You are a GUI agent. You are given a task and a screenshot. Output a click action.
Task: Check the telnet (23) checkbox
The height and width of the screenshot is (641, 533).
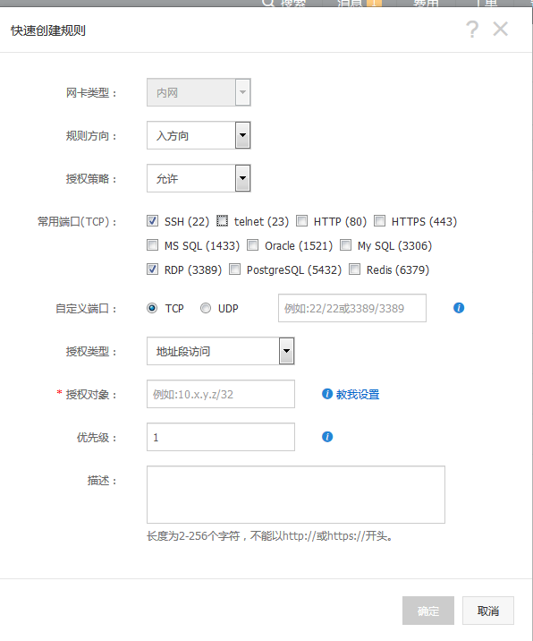[x=222, y=221]
